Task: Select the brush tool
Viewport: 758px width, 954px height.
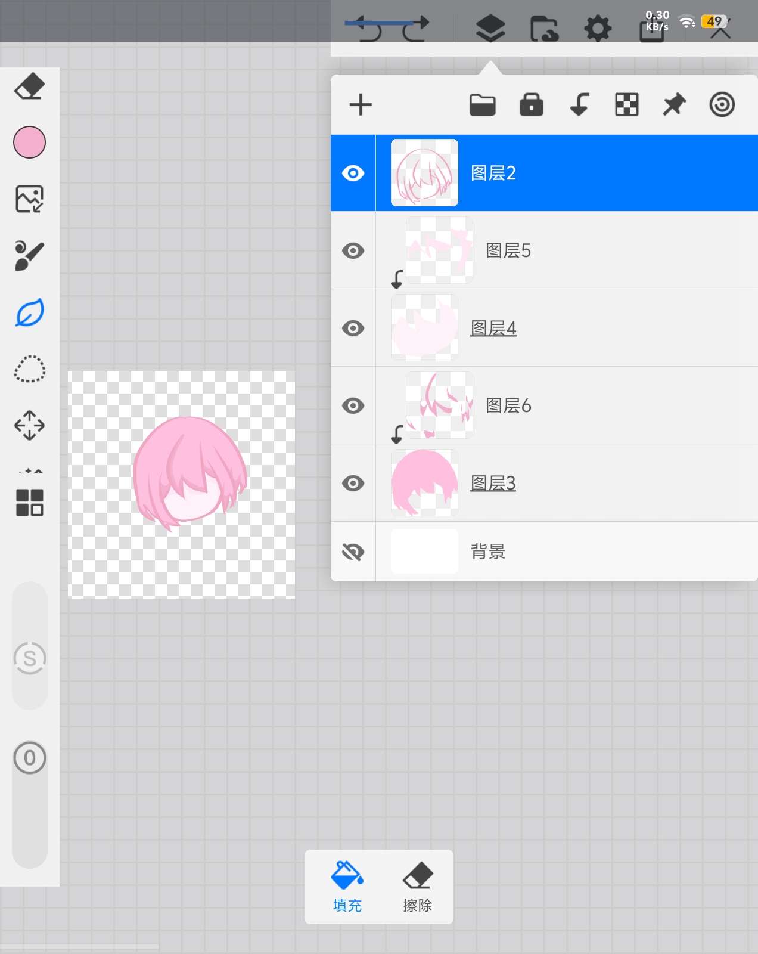Action: (29, 256)
